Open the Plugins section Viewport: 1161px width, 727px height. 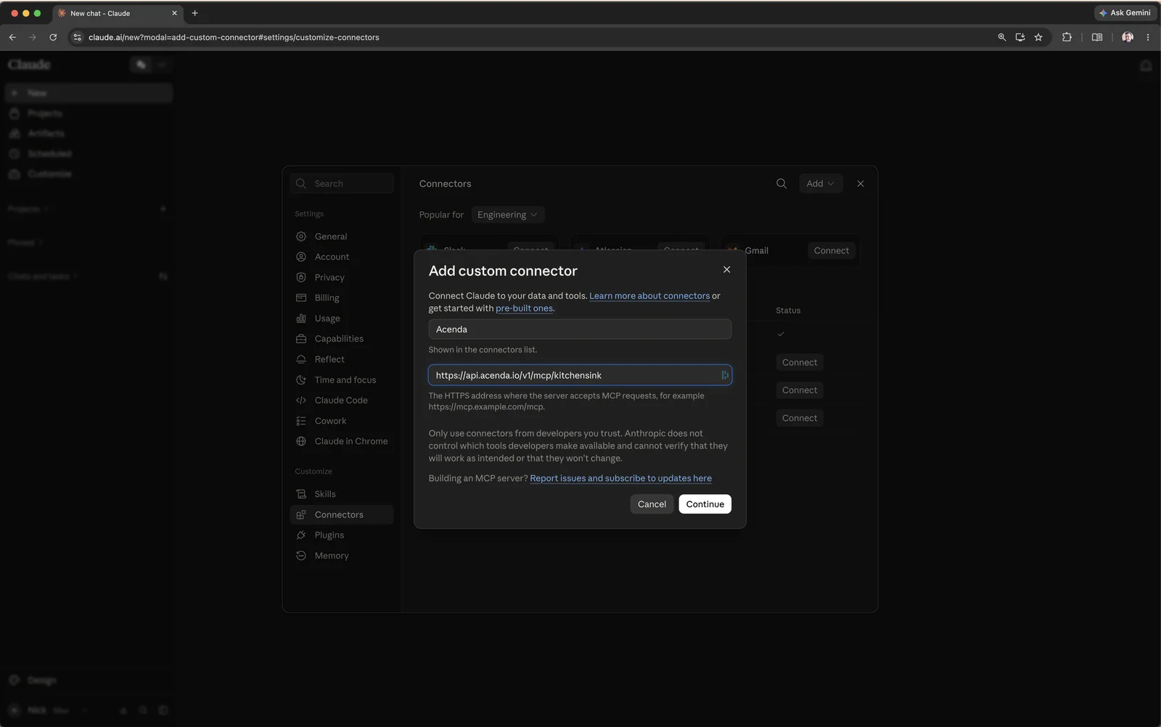(342, 535)
